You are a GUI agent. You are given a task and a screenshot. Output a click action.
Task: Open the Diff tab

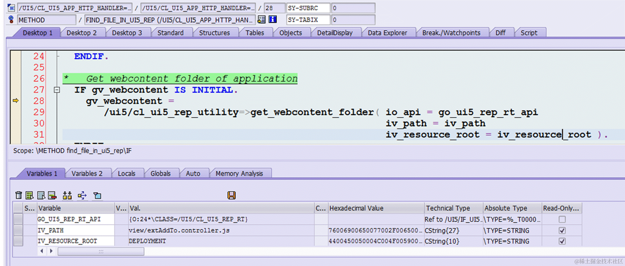[500, 33]
